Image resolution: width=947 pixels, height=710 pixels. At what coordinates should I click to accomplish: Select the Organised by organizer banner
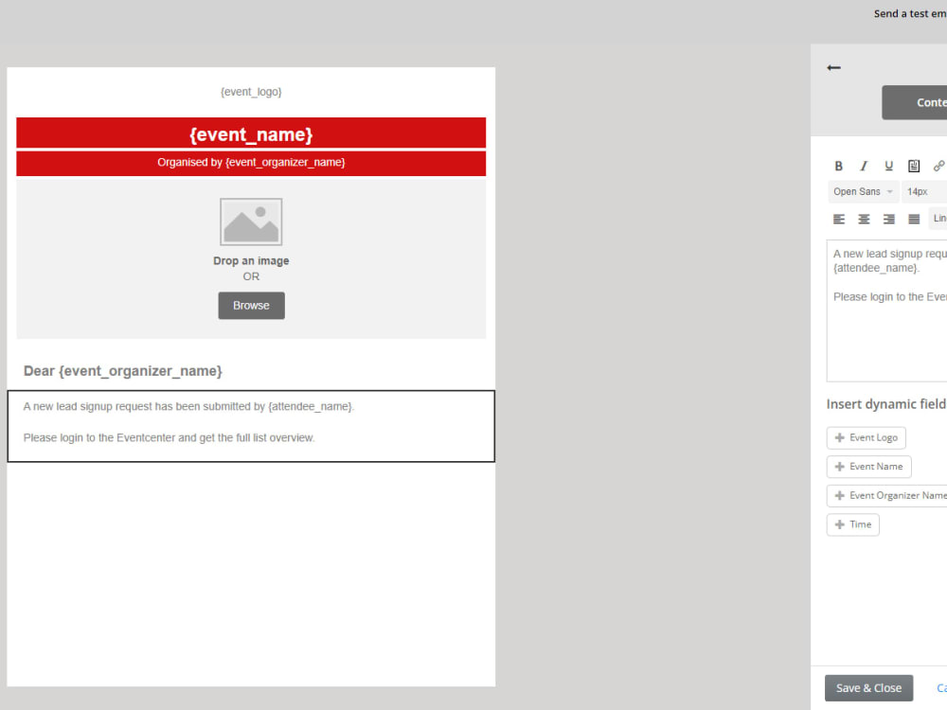click(251, 163)
